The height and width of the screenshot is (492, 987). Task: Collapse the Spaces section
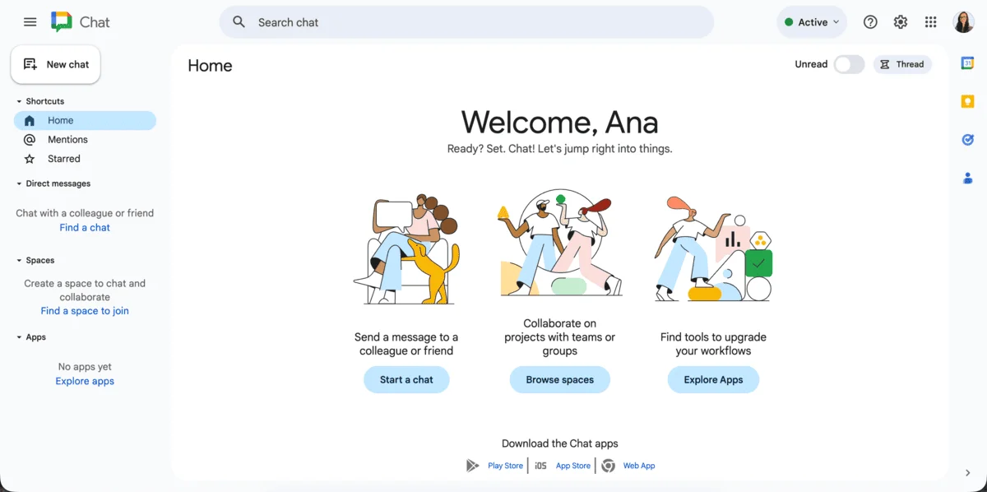(20, 260)
